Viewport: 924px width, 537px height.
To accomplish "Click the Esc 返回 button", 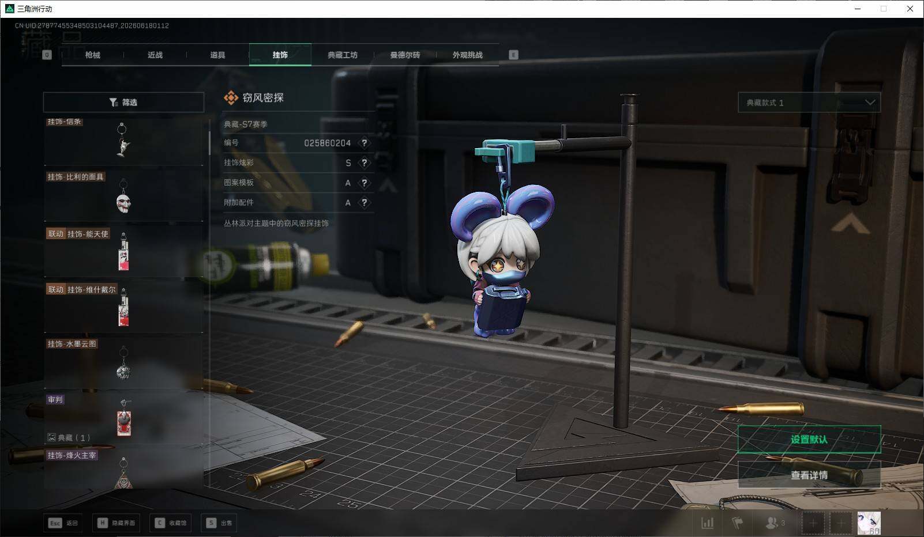I will click(x=63, y=523).
